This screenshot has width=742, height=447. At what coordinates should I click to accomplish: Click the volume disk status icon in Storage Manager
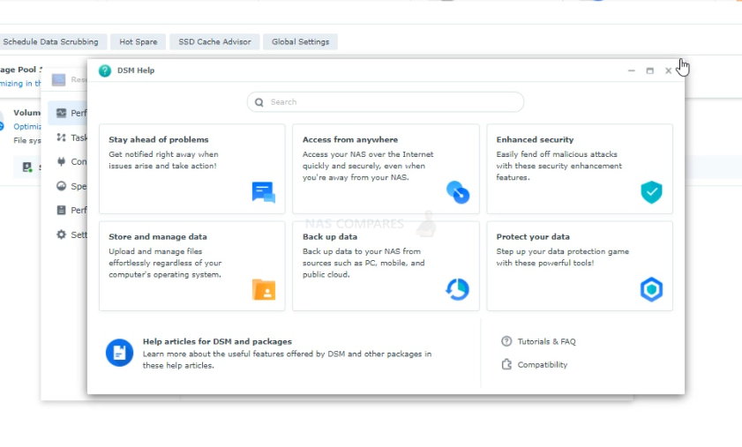click(27, 167)
